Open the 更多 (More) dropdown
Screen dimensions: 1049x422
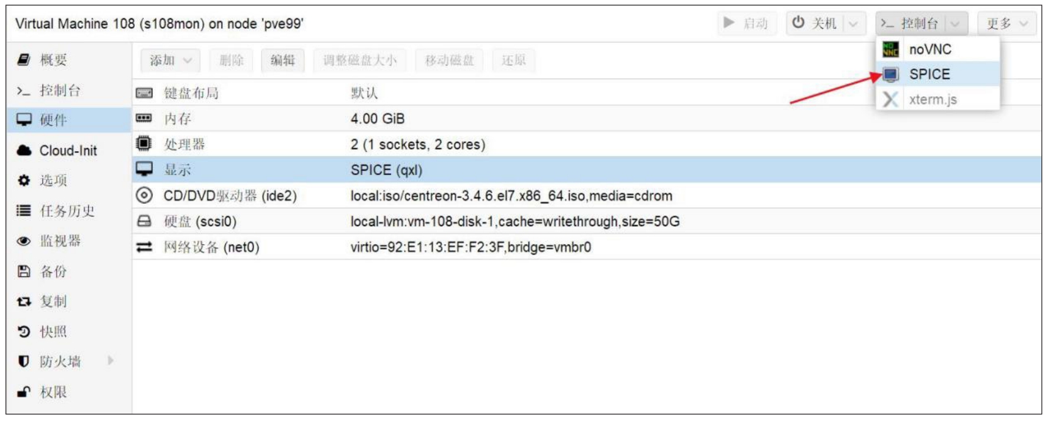[1007, 24]
